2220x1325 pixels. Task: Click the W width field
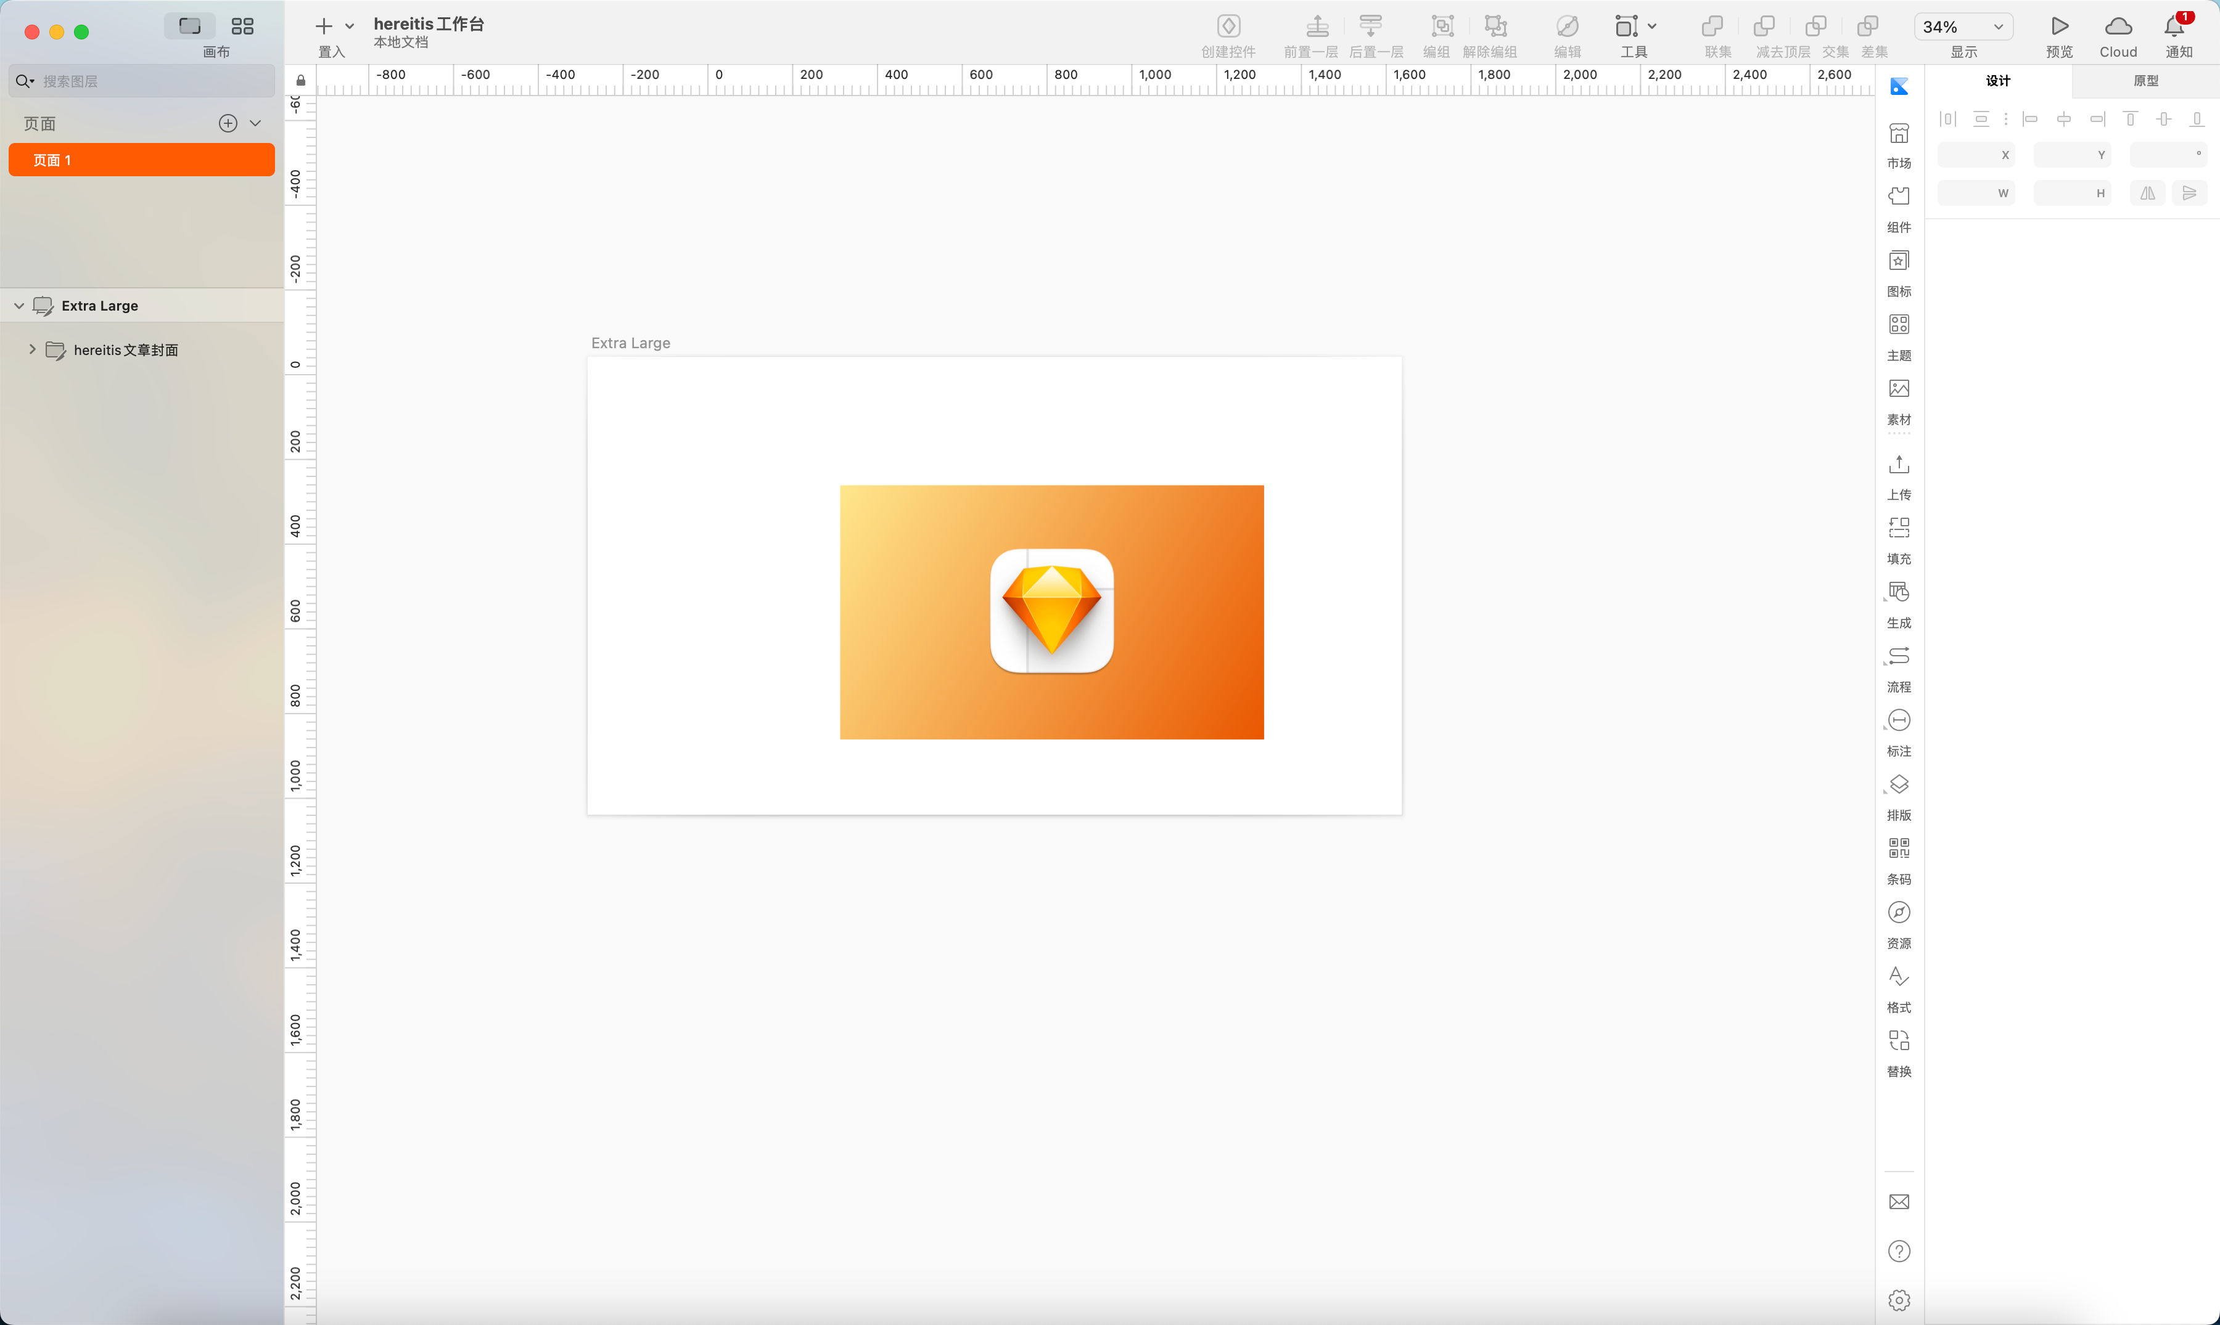(1975, 193)
